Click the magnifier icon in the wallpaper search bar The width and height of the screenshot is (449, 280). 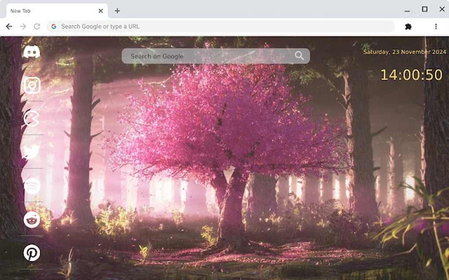(299, 56)
